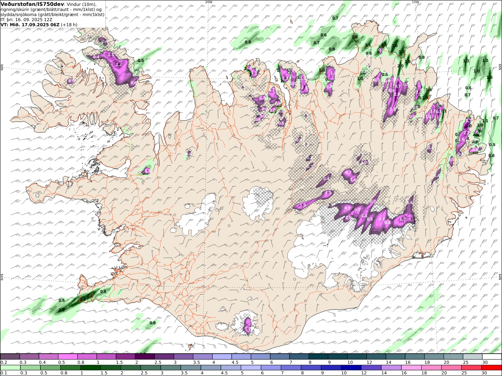Select the darkest green bottom swatch between 1 and 1.5
Screen dimensions: 502x376
[x=90, y=368]
